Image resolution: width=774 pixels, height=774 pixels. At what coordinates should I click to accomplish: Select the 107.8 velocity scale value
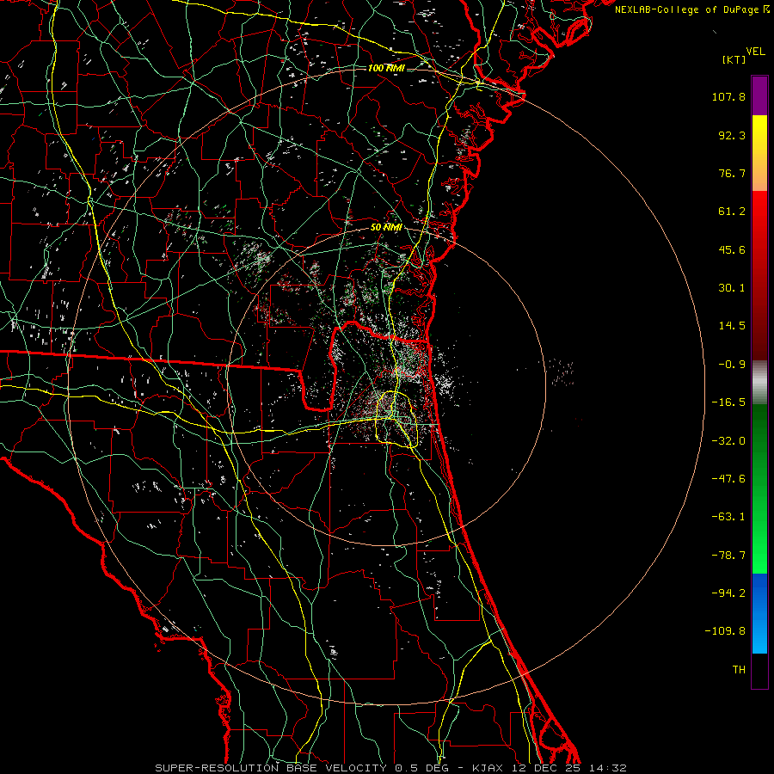click(x=728, y=96)
